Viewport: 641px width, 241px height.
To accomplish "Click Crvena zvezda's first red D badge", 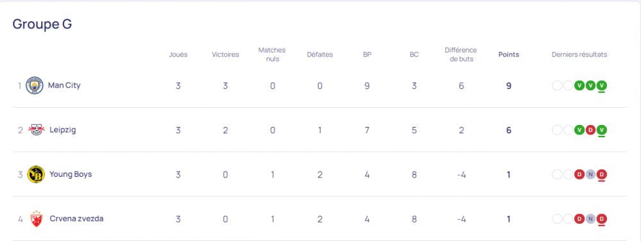I will [579, 219].
